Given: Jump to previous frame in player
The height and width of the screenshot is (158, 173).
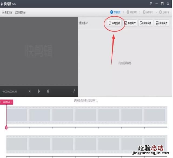Looking at the screenshot, I should click(x=29, y=91).
